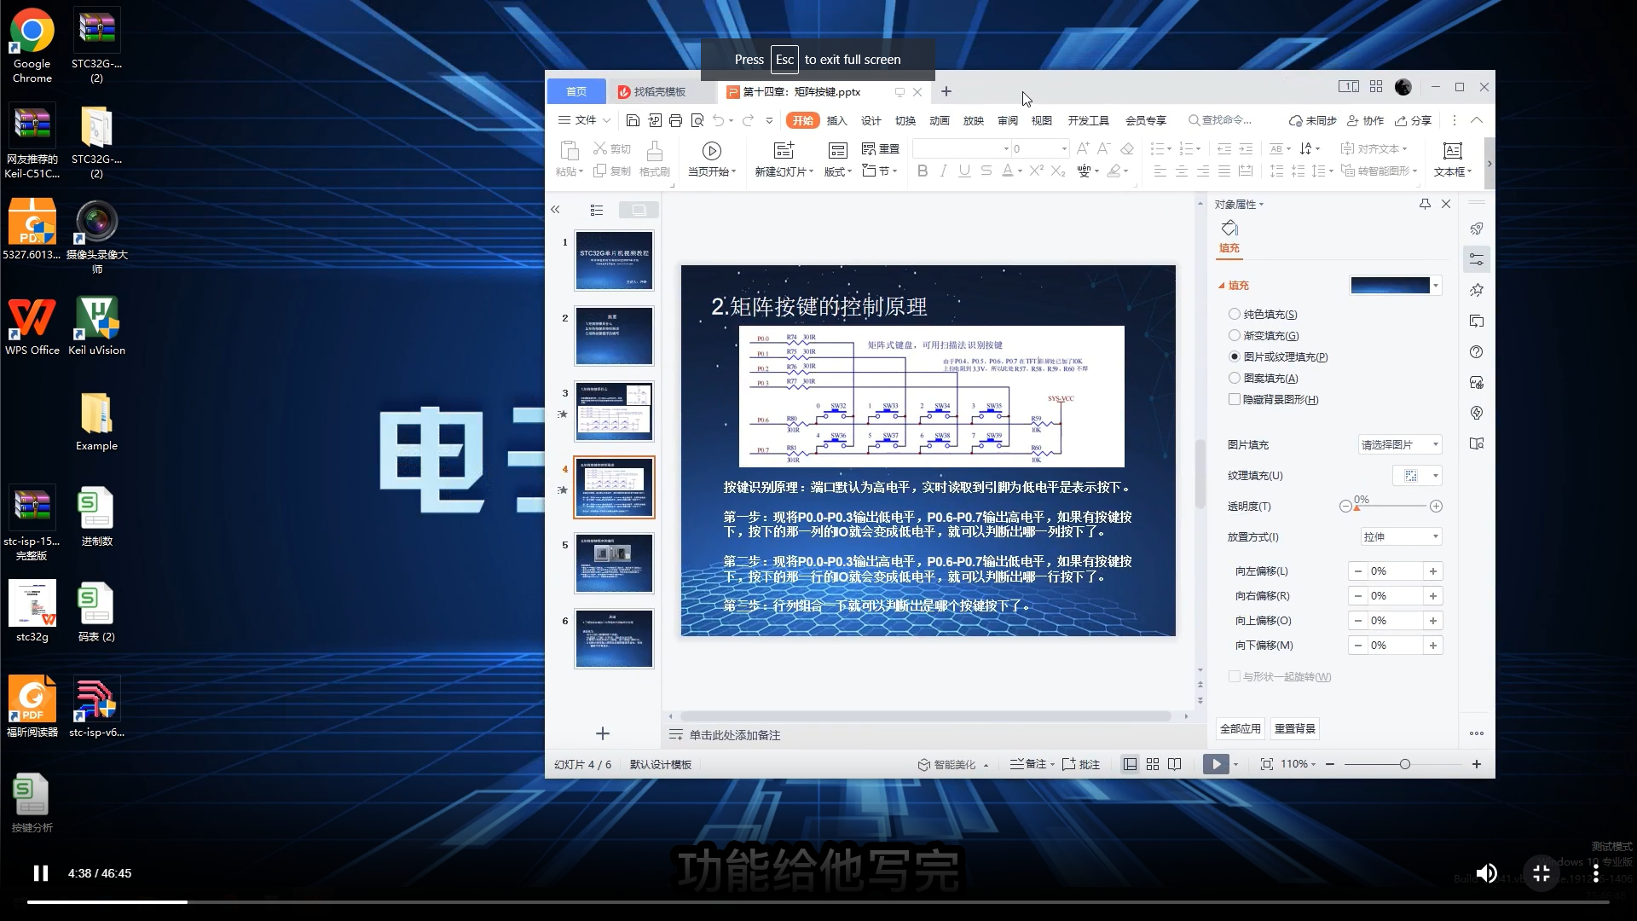Enable 纯色填充 radio button
The height and width of the screenshot is (921, 1637).
point(1235,313)
